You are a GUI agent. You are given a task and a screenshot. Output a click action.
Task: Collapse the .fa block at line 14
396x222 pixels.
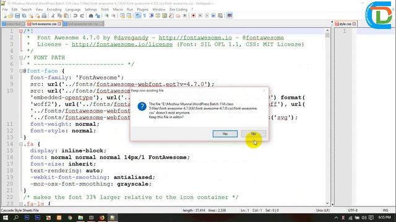pyautogui.click(x=21, y=144)
